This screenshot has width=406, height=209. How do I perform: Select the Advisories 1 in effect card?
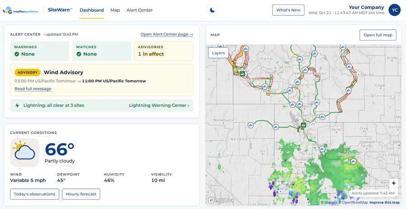coord(164,51)
